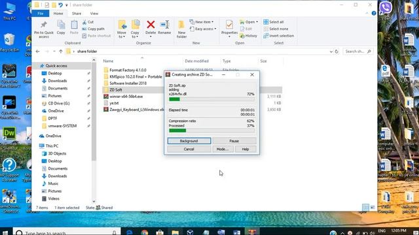Create a New folder
This screenshot has width=419, height=235.
coord(182,29)
